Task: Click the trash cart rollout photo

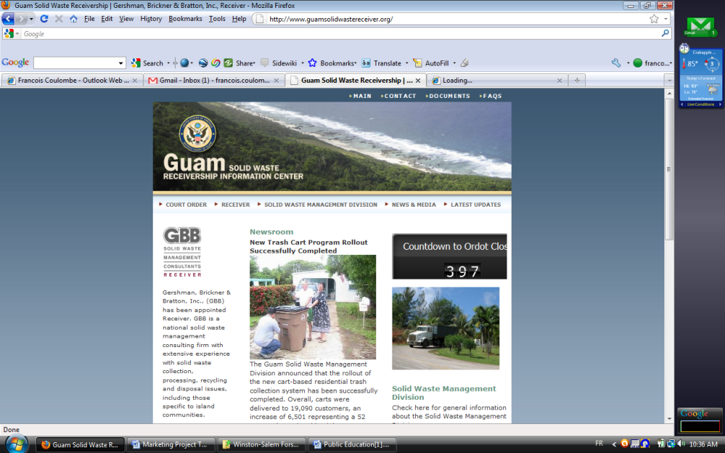Action: click(313, 307)
